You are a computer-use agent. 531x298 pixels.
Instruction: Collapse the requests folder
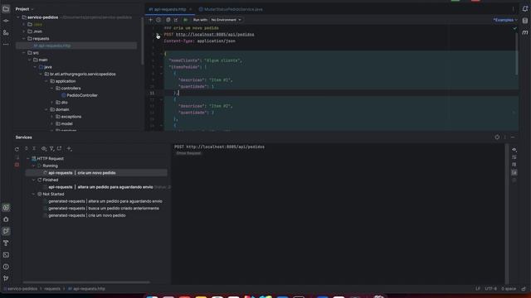tap(24, 39)
